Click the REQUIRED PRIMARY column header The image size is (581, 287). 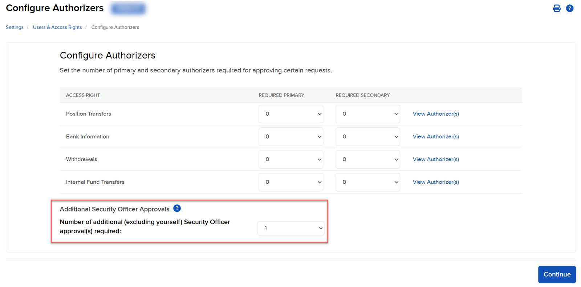click(281, 95)
